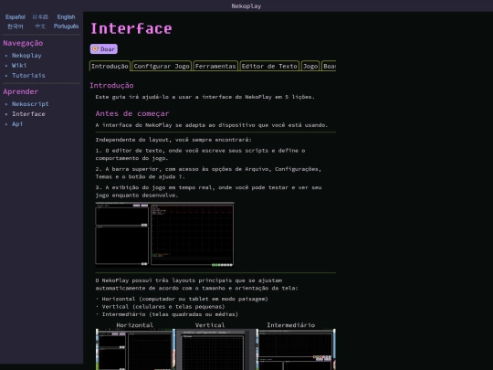This screenshot has height=370, width=493.
Task: Click the Antes de começar subheading
Action: point(132,113)
